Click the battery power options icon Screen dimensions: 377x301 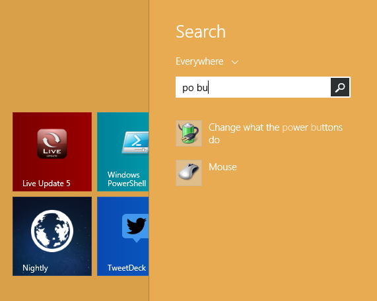189,133
